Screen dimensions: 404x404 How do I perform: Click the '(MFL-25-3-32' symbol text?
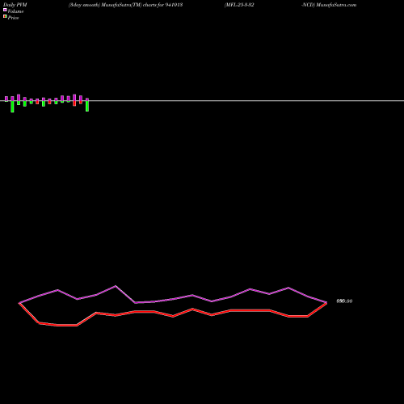(x=239, y=5)
